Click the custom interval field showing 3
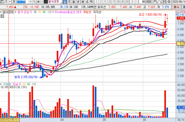The height and width of the screenshot is (122, 185). 132,2
